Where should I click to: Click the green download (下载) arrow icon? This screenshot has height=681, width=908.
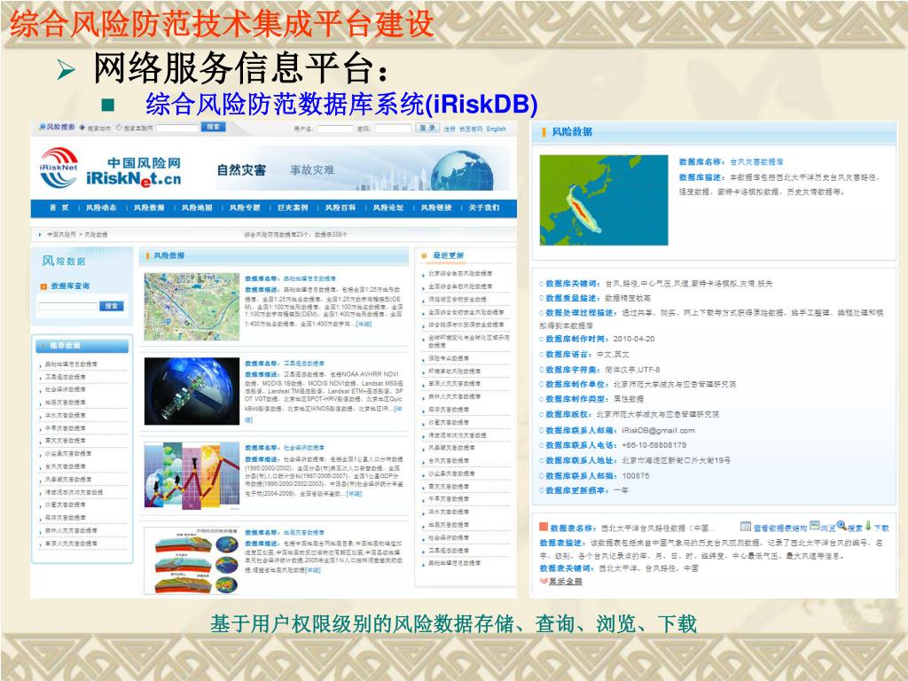[x=869, y=526]
